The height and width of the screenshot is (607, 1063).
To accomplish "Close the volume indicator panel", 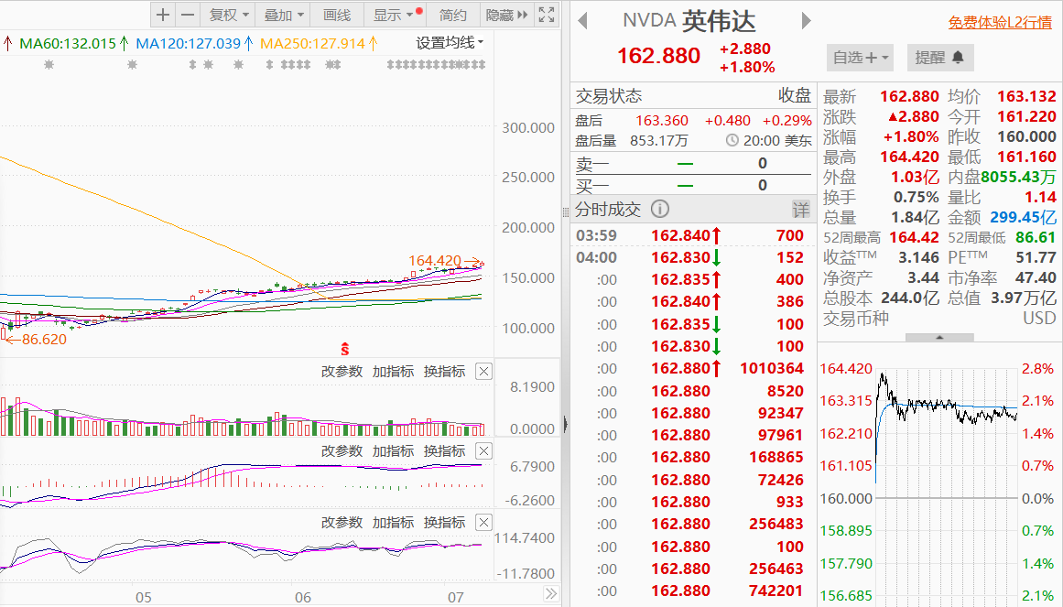I will pyautogui.click(x=483, y=371).
